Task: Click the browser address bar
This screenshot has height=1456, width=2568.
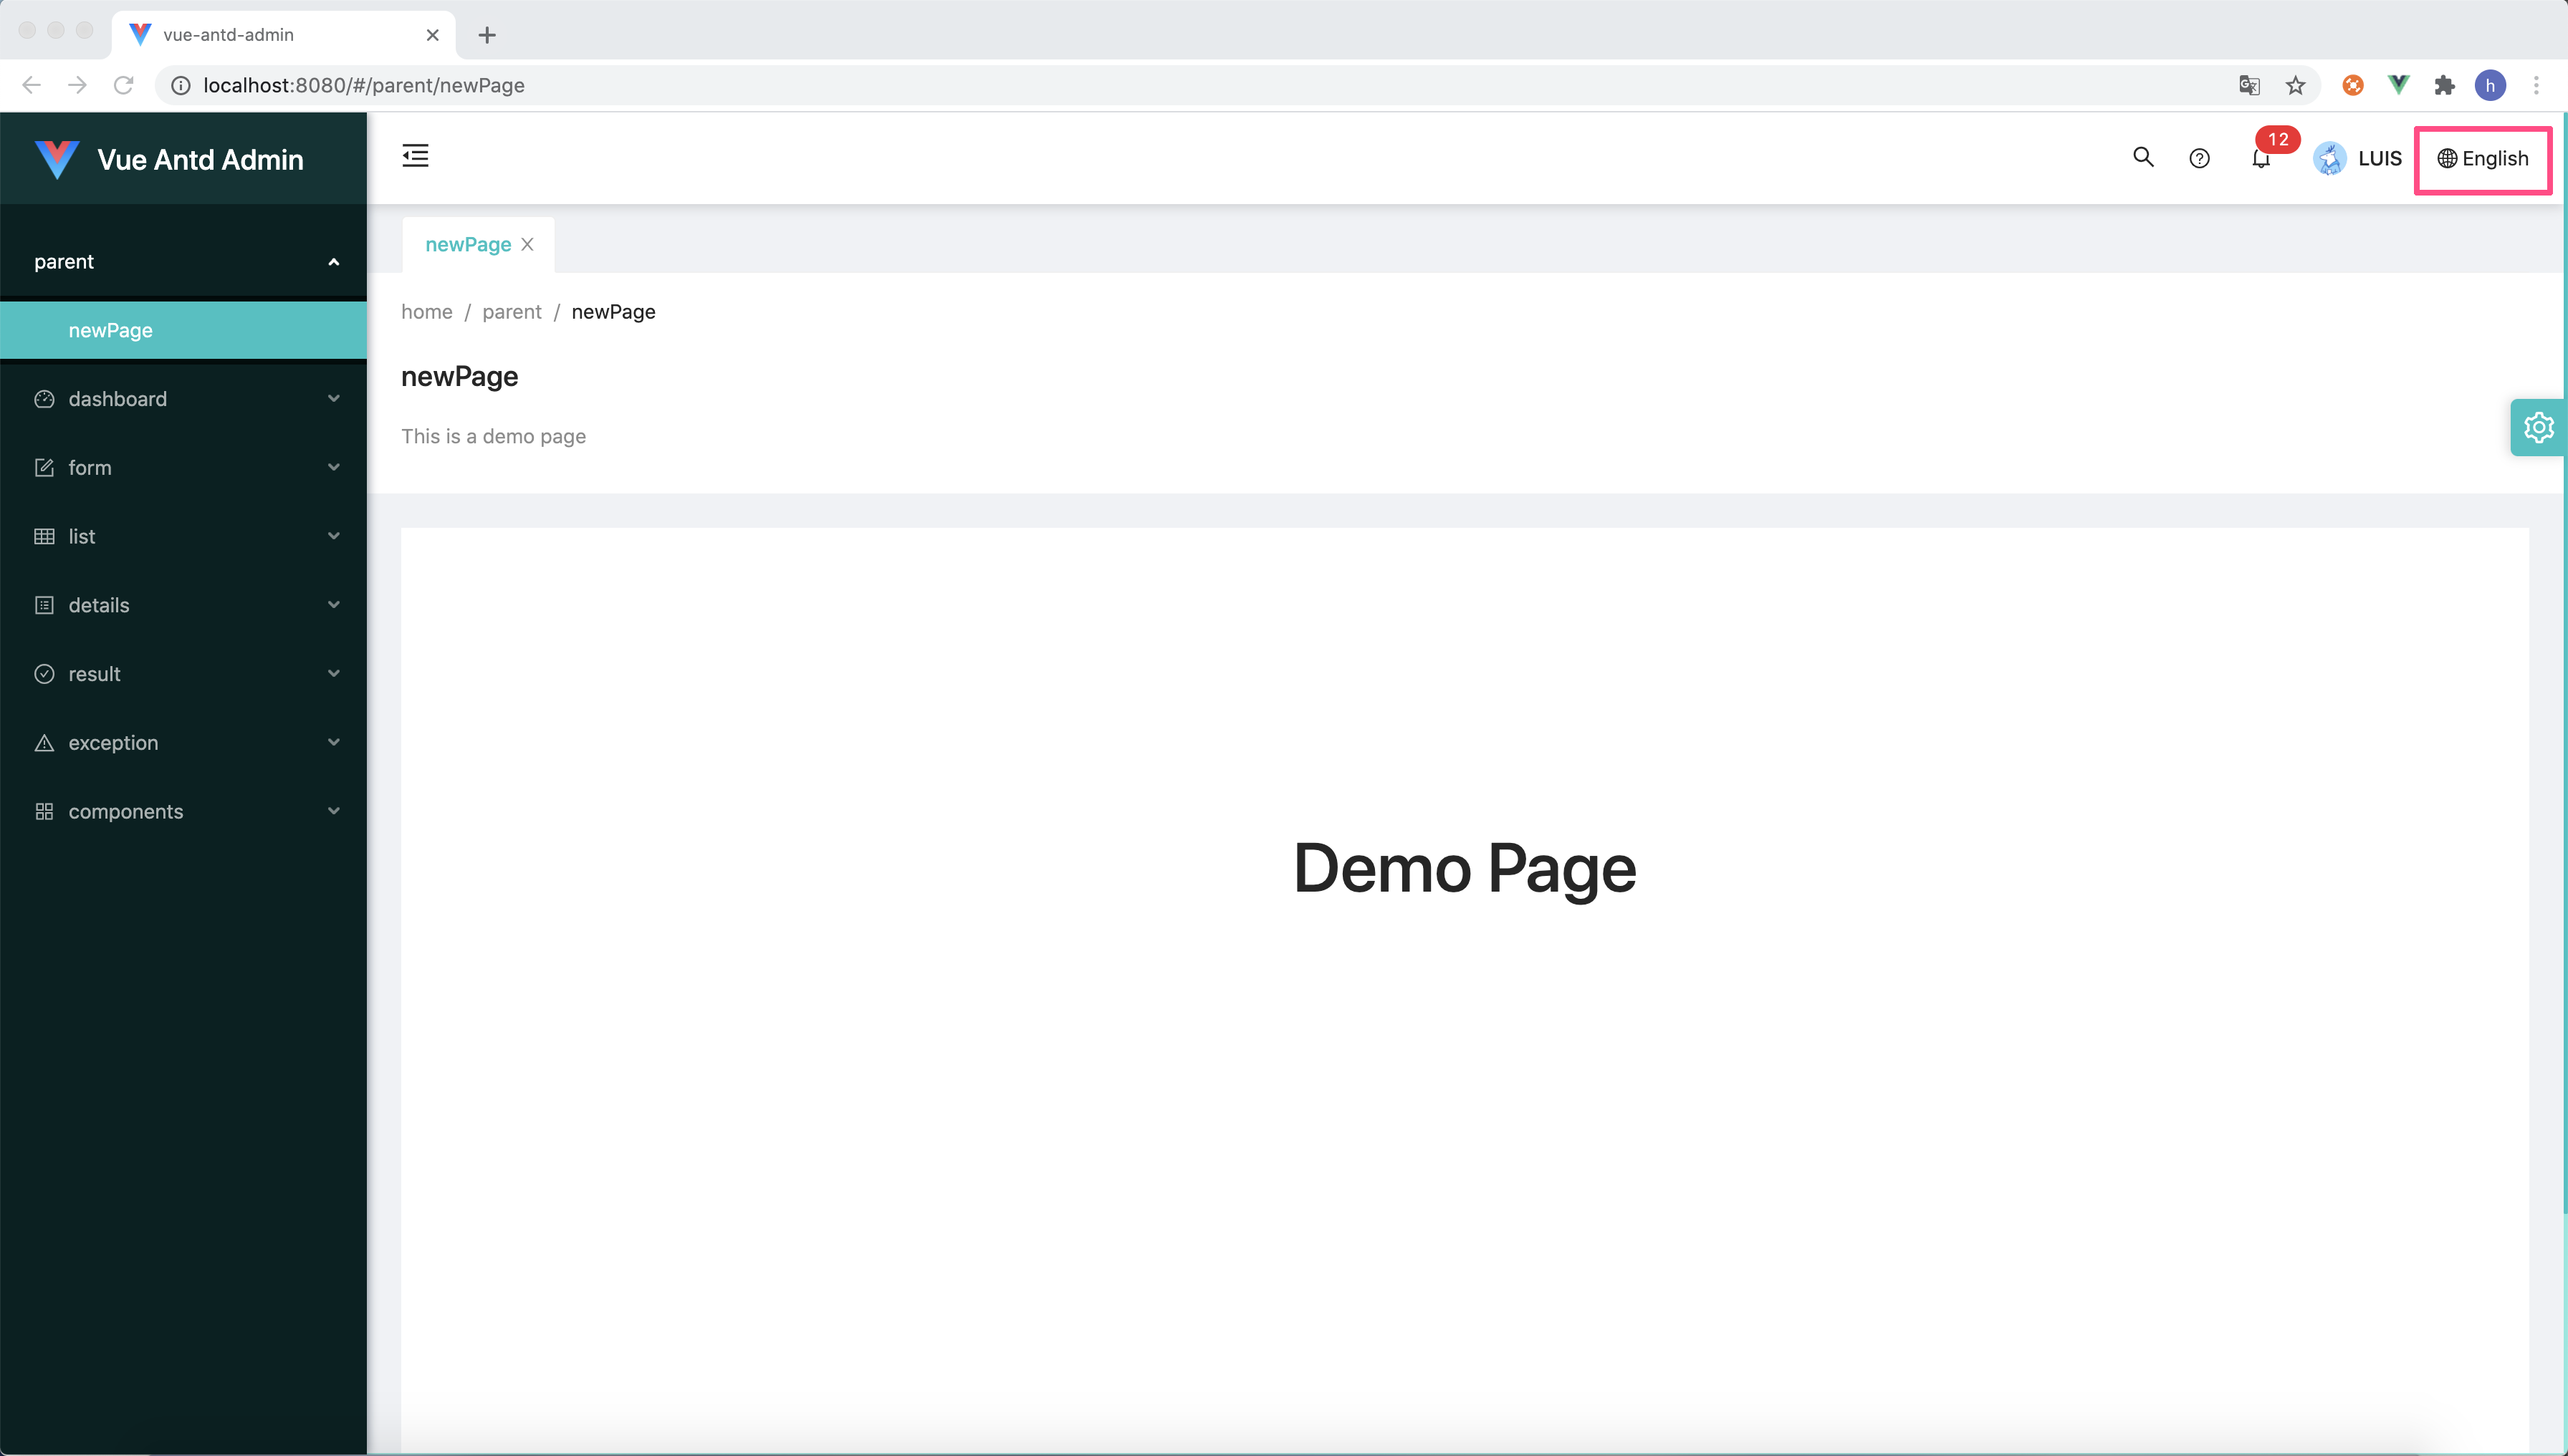Action: coord(700,85)
